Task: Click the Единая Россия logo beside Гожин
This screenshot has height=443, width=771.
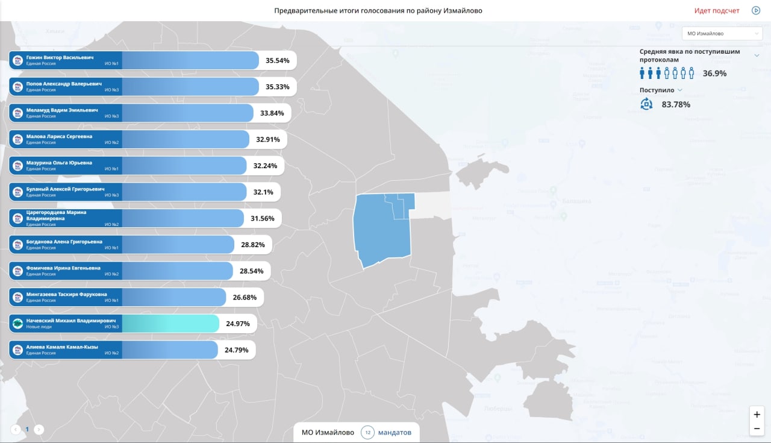Action: point(18,60)
